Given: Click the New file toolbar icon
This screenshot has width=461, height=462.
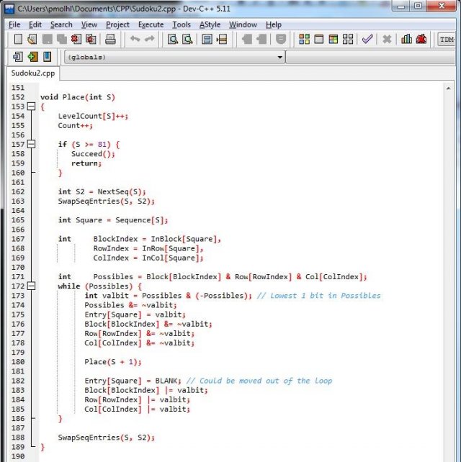Looking at the screenshot, I should tap(18, 40).
